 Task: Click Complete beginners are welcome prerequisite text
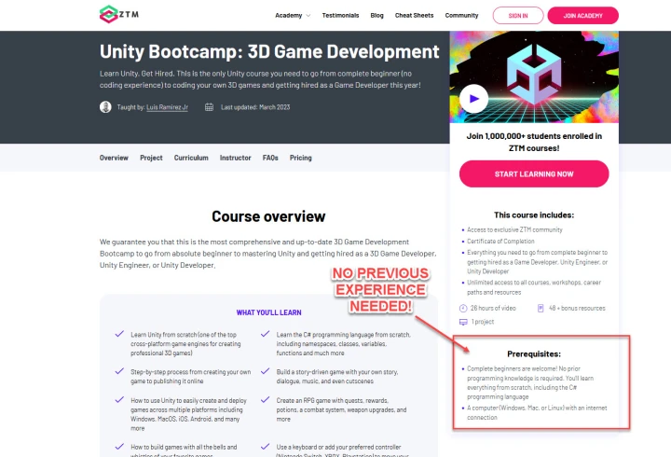click(x=530, y=382)
